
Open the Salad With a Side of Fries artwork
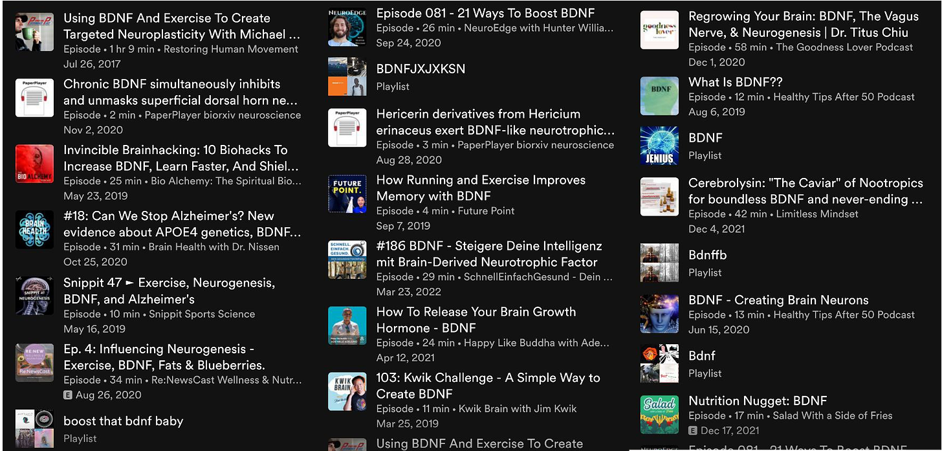(659, 415)
